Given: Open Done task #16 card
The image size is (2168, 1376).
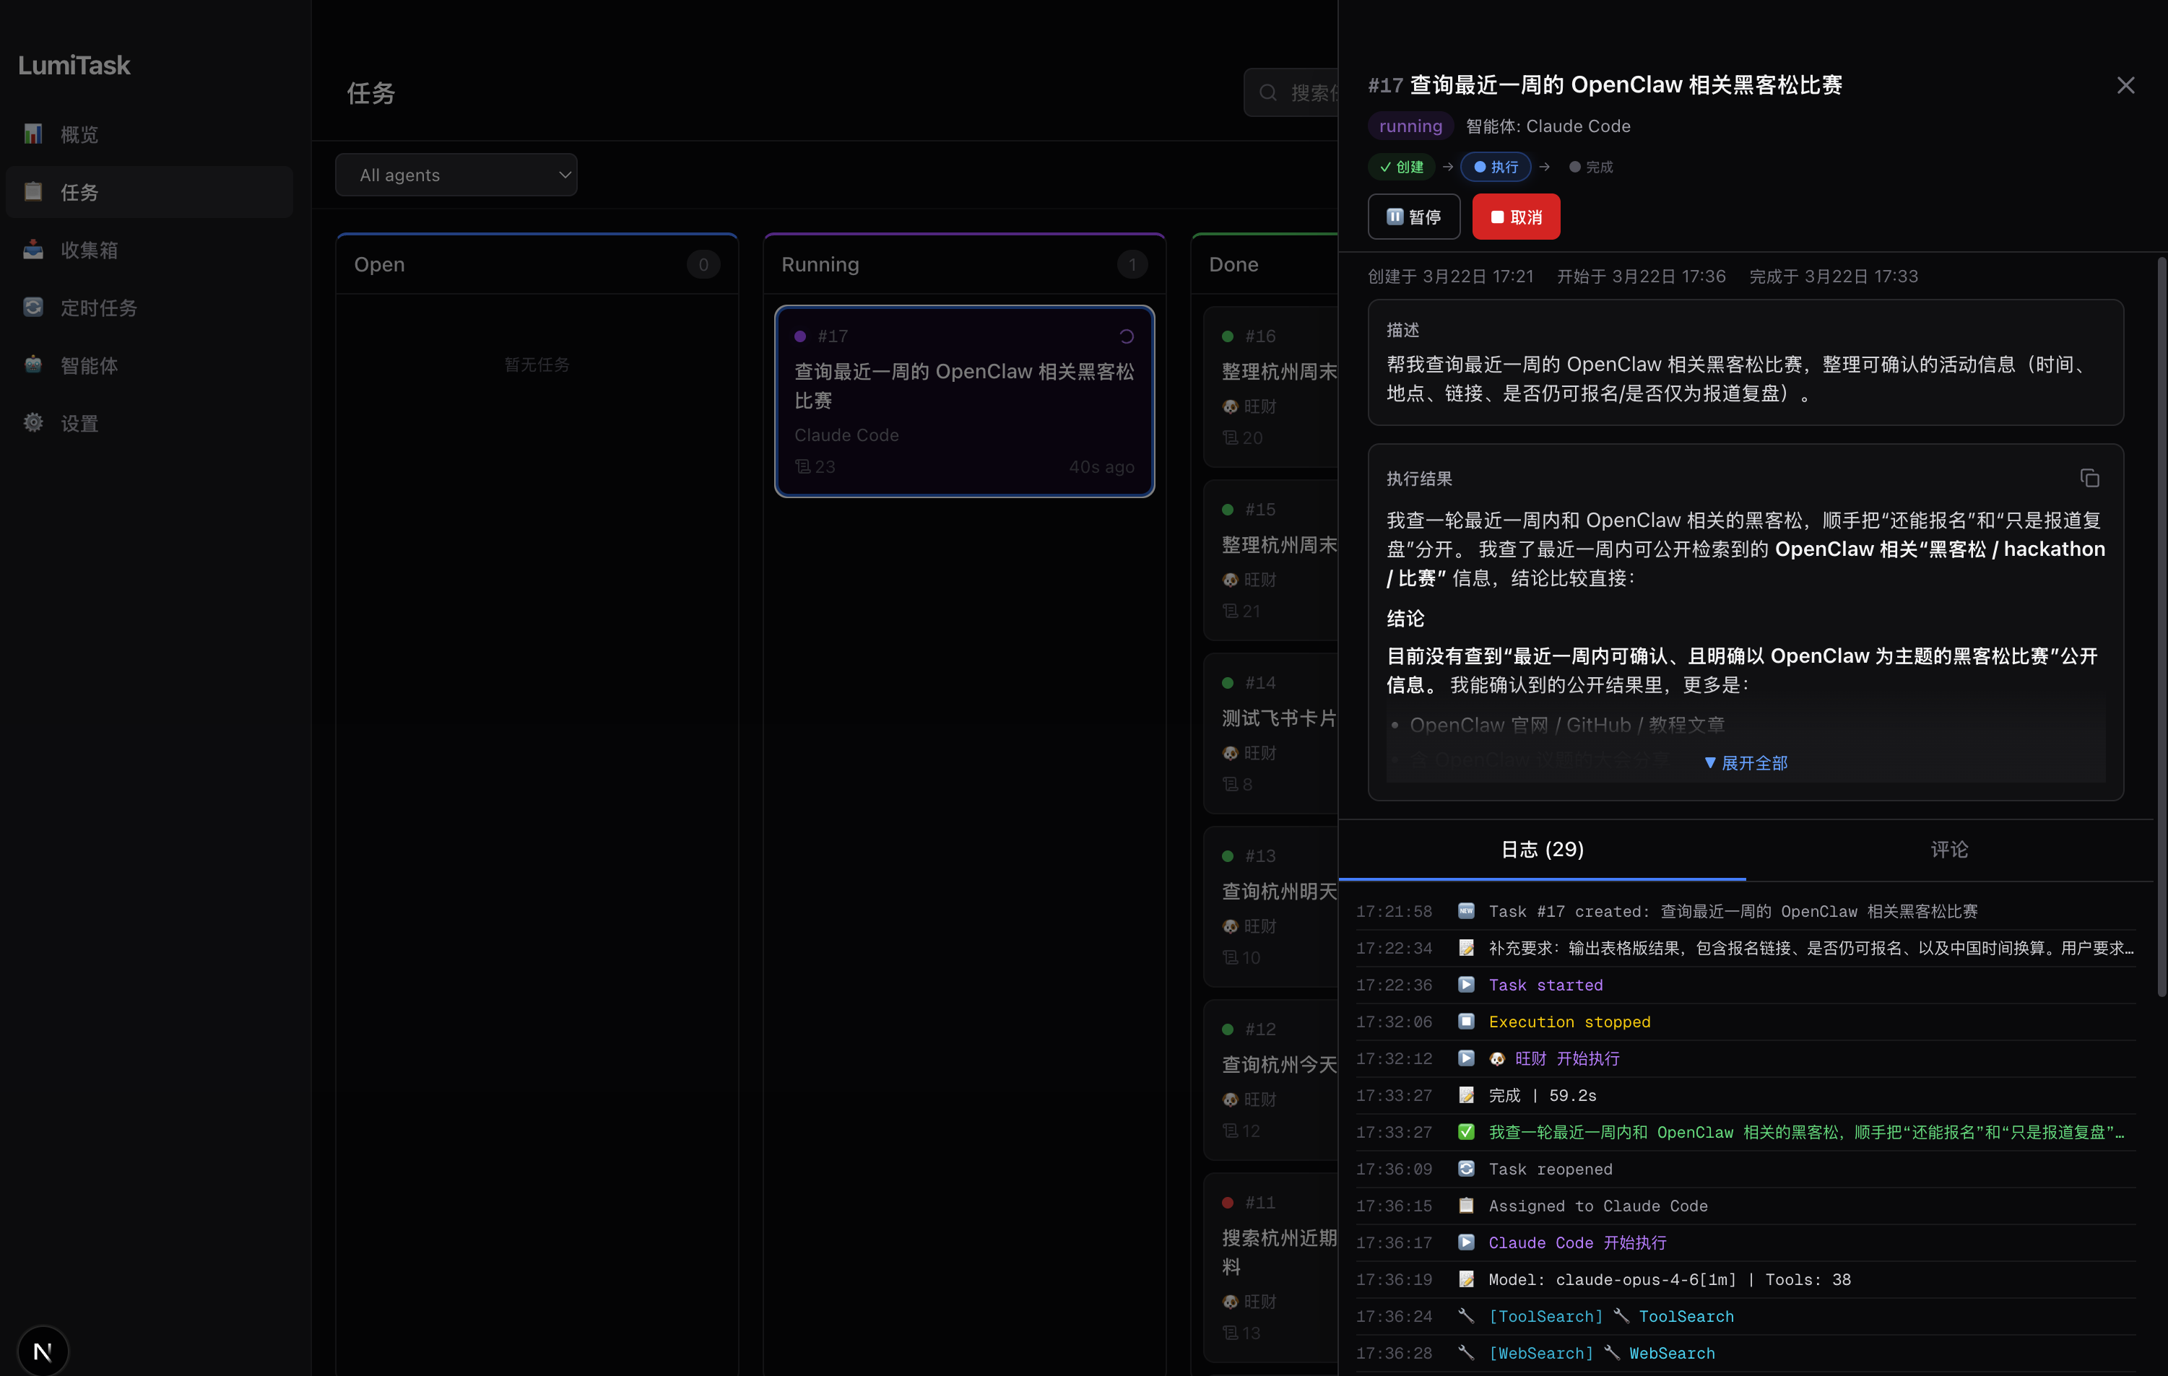Looking at the screenshot, I should pos(1270,386).
